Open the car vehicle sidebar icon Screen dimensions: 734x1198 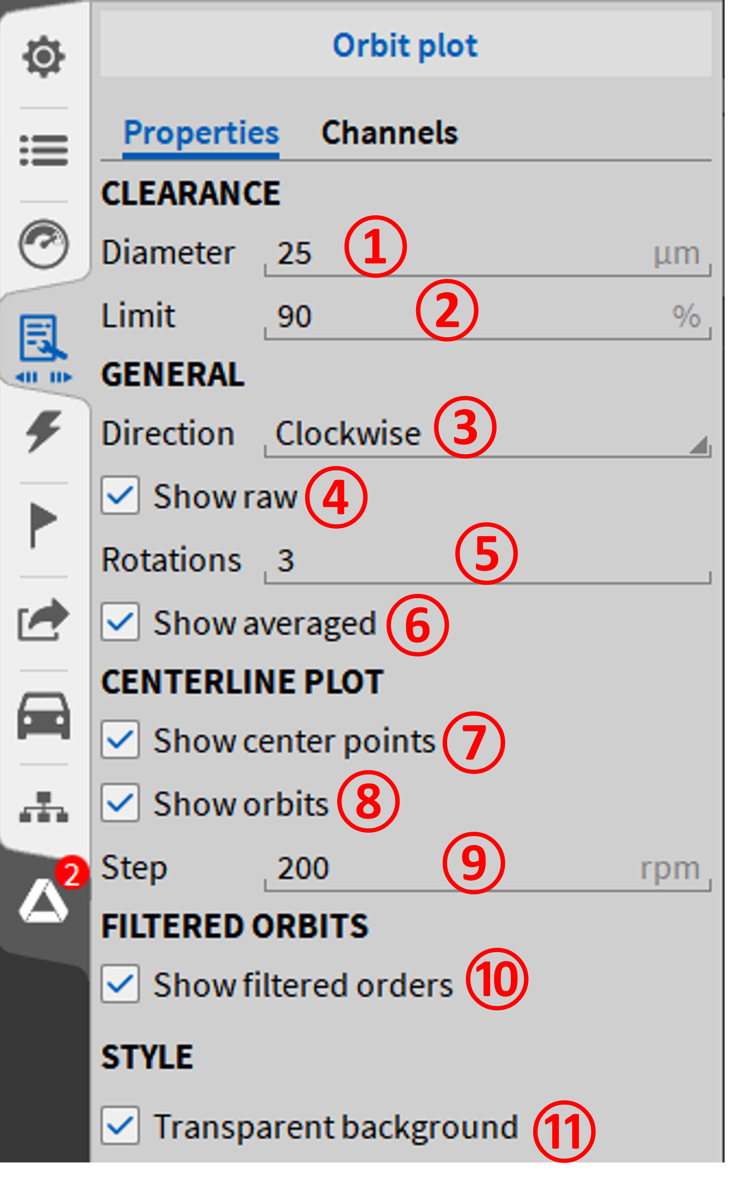point(43,715)
